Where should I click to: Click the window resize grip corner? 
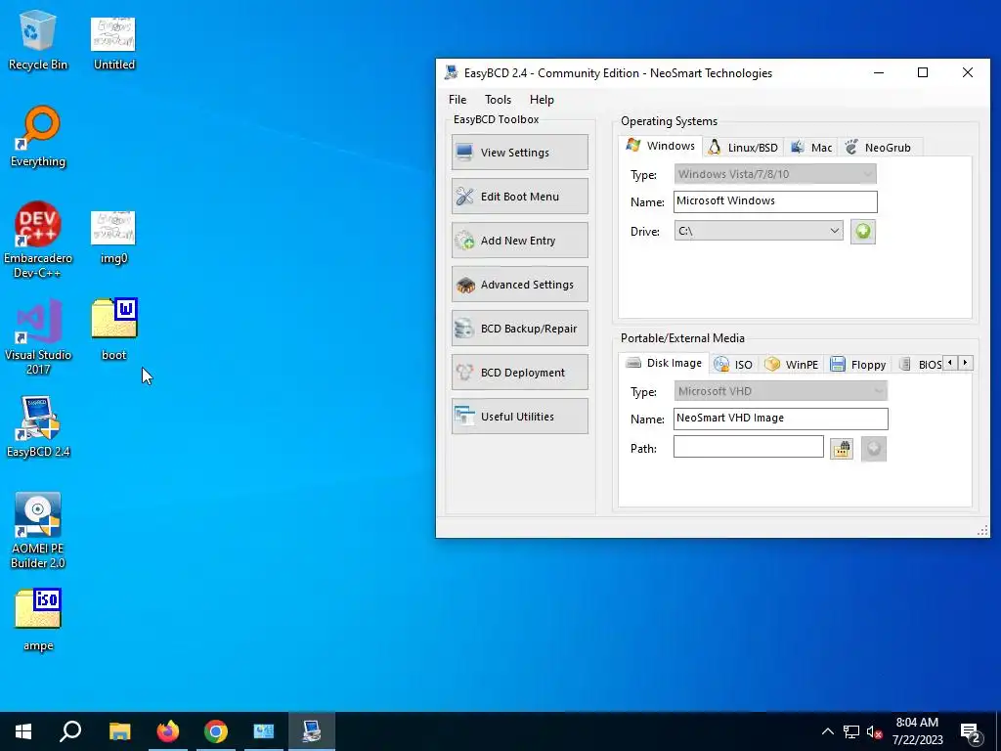click(982, 530)
